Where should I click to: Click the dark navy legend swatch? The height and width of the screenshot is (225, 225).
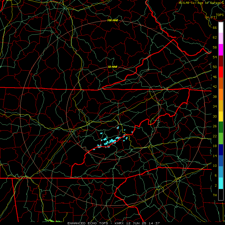(x=221, y=150)
